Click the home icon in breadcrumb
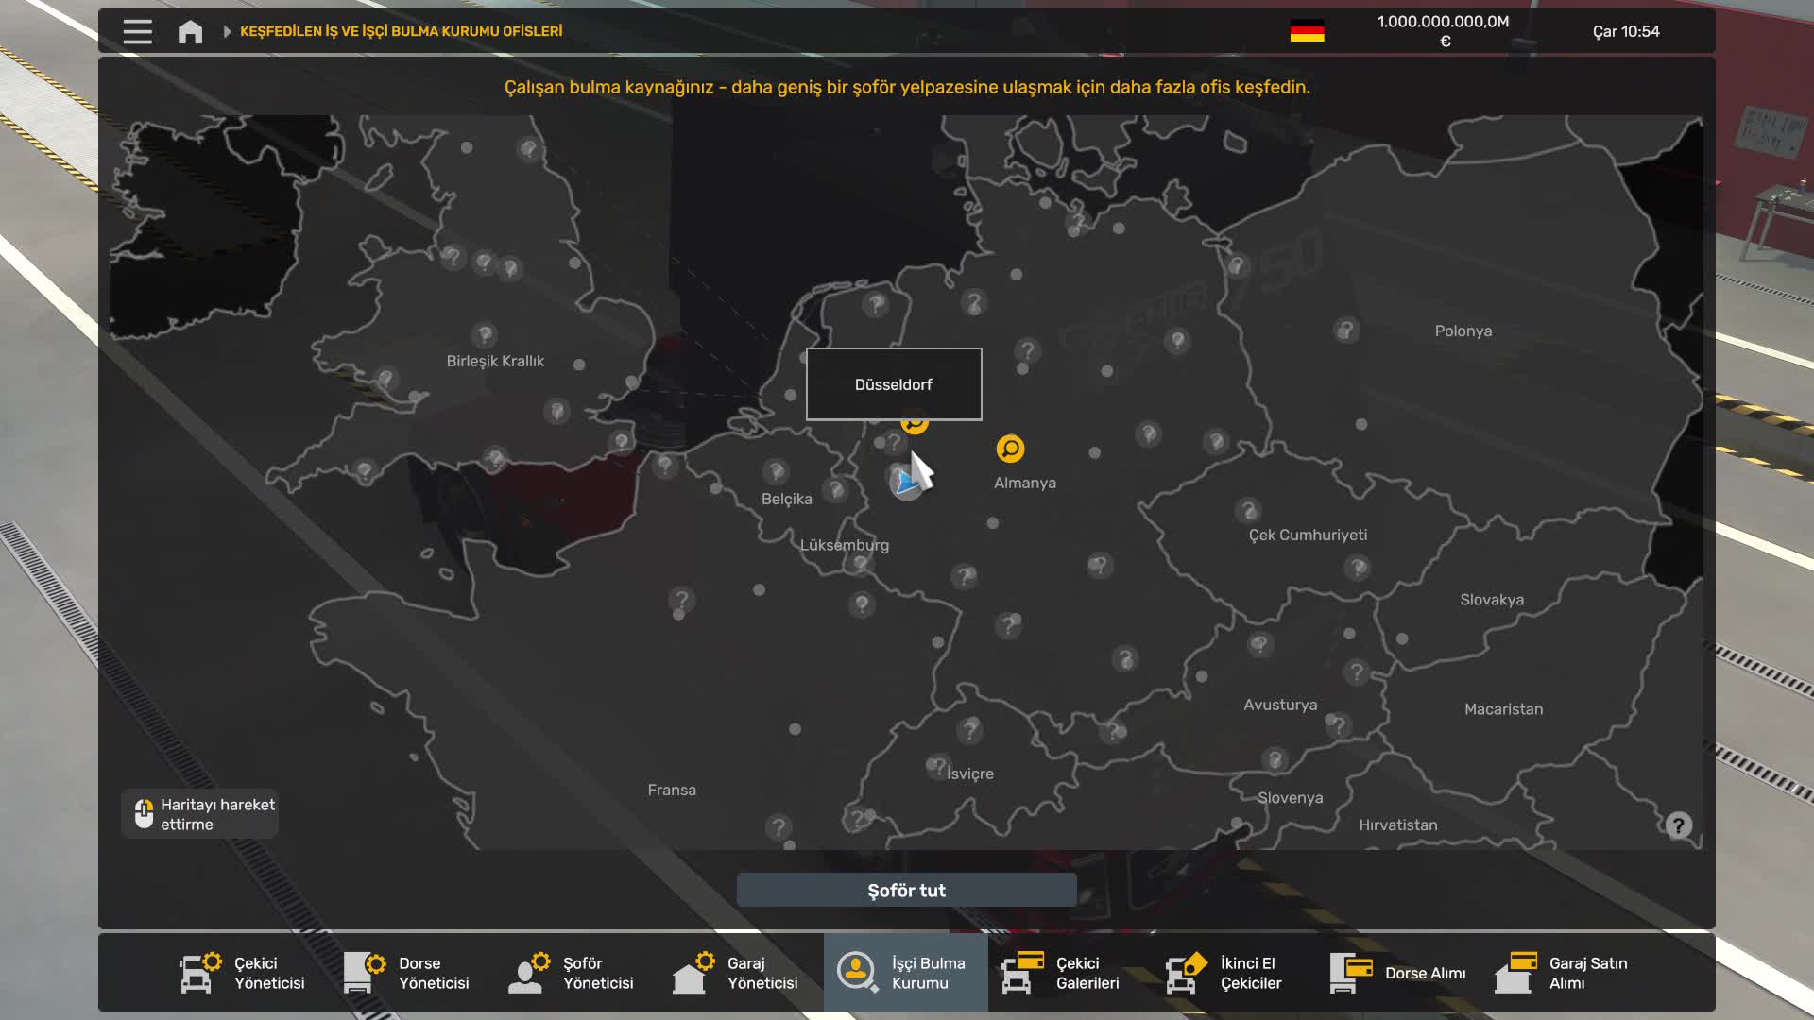Viewport: 1814px width, 1020px height. (x=190, y=32)
